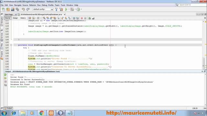Click the Shift Line Right editor icon
The height and width of the screenshot is (116, 207).
pyautogui.click(x=77, y=18)
